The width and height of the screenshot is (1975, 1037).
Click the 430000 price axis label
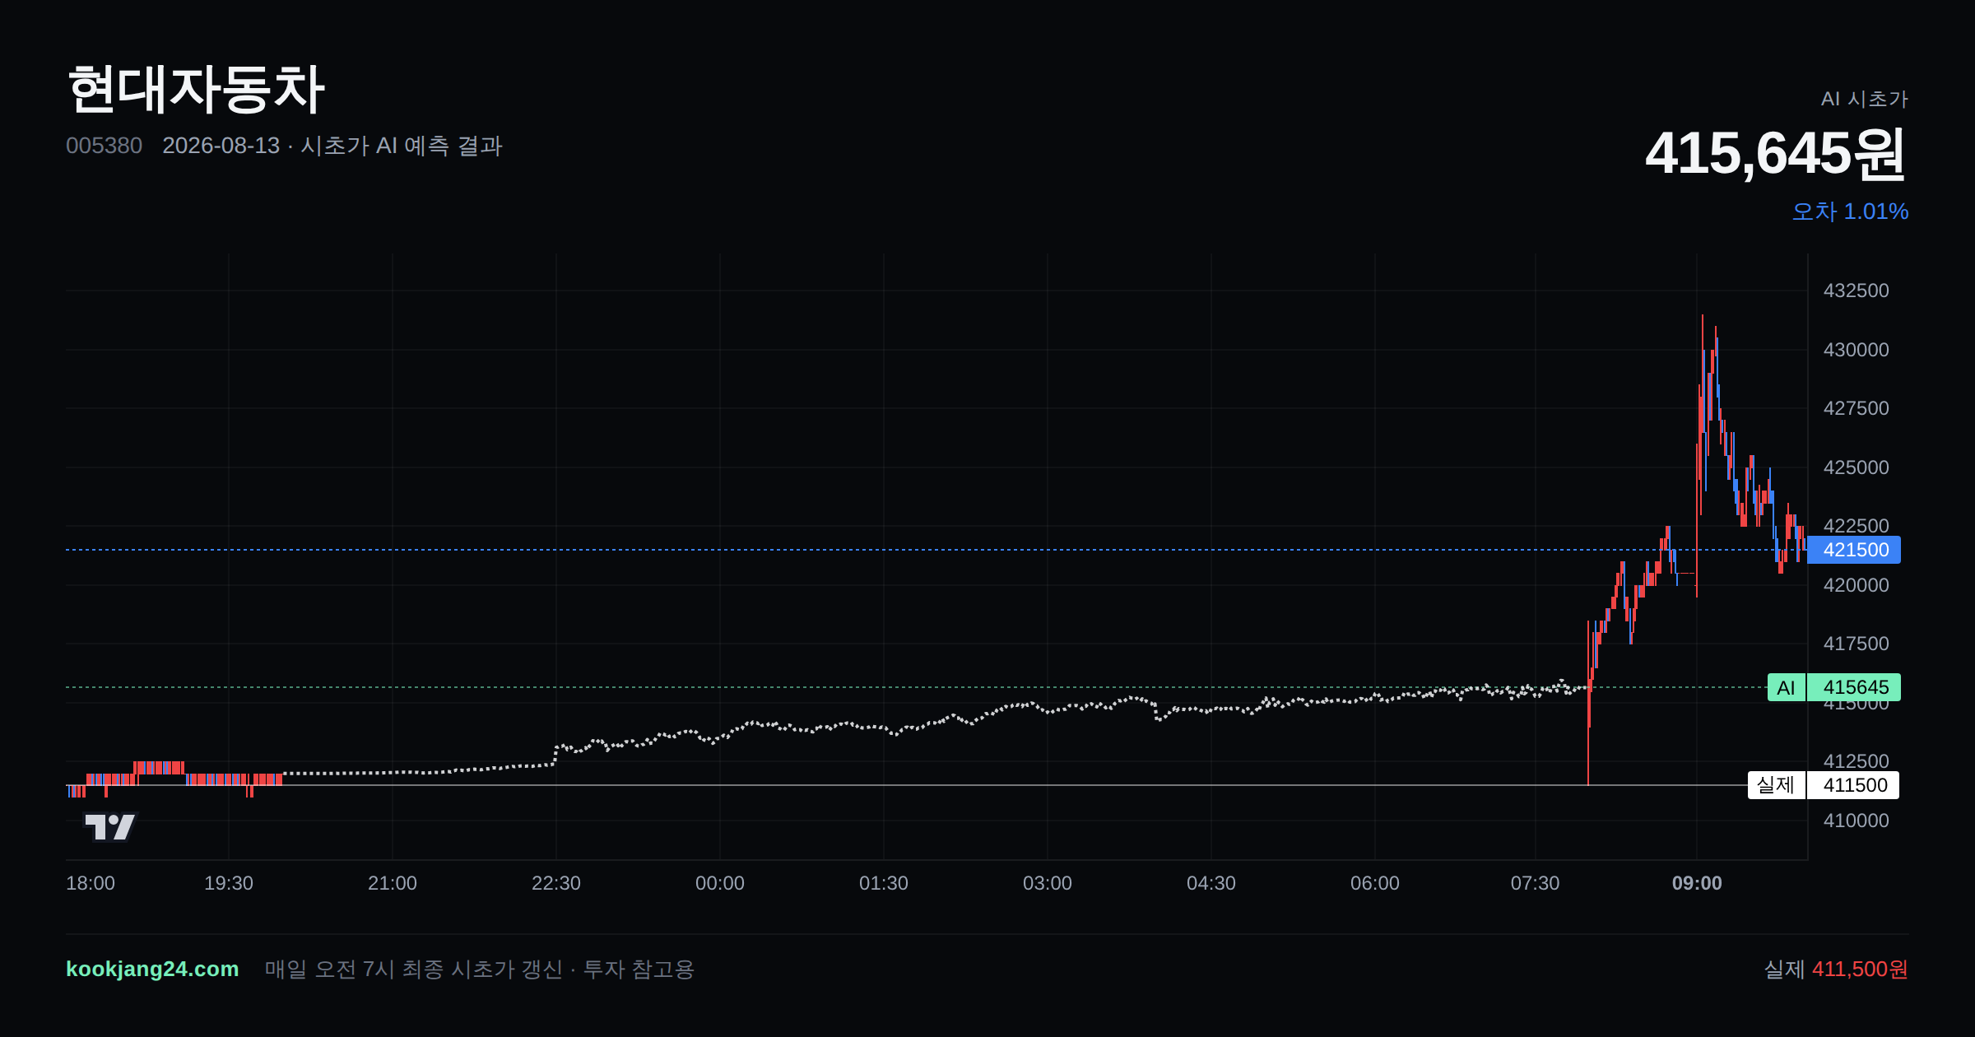click(1856, 350)
